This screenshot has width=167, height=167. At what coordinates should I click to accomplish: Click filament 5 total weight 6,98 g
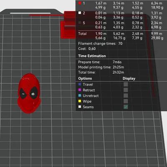(x=156, y=27)
